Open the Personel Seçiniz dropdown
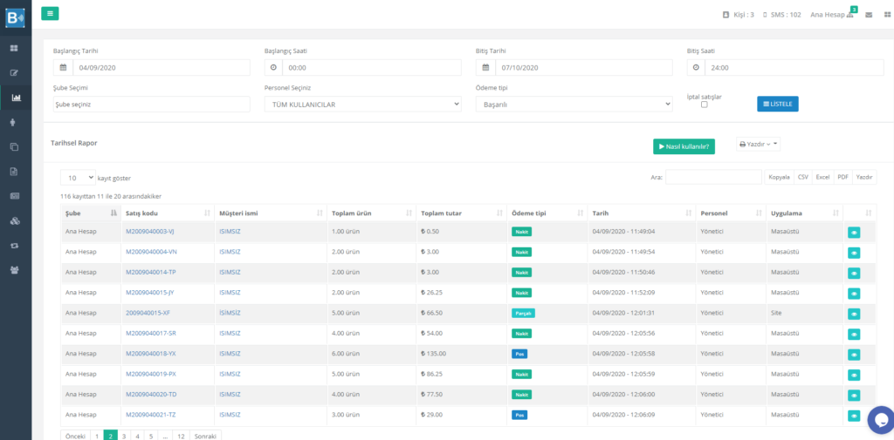Image resolution: width=894 pixels, height=440 pixels. [362, 105]
